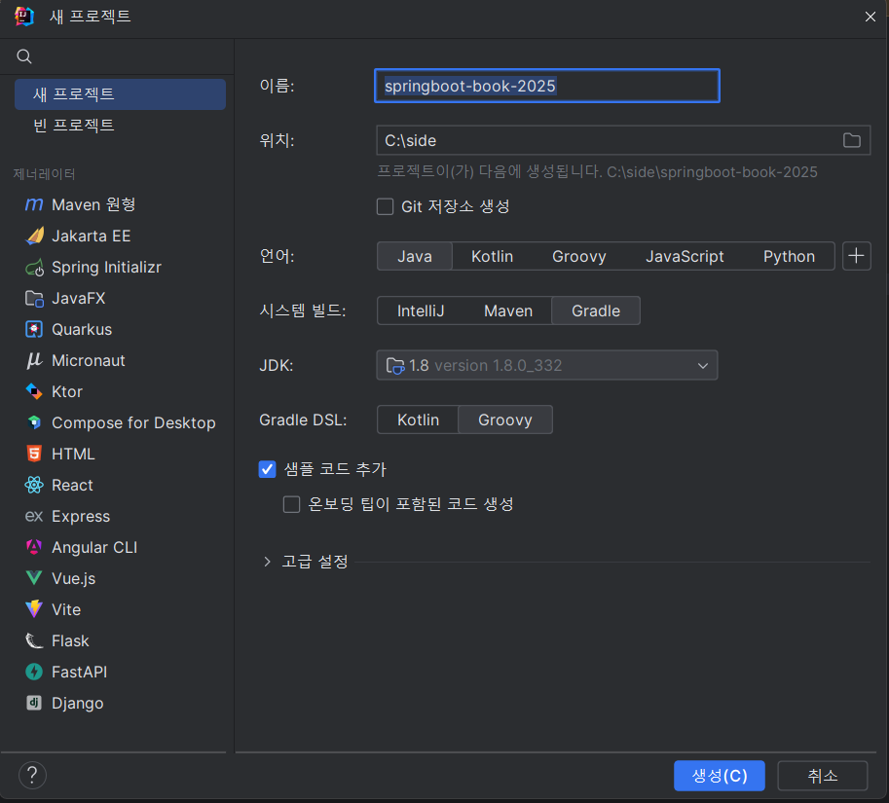Click the Spring Initializr icon

pyautogui.click(x=34, y=267)
